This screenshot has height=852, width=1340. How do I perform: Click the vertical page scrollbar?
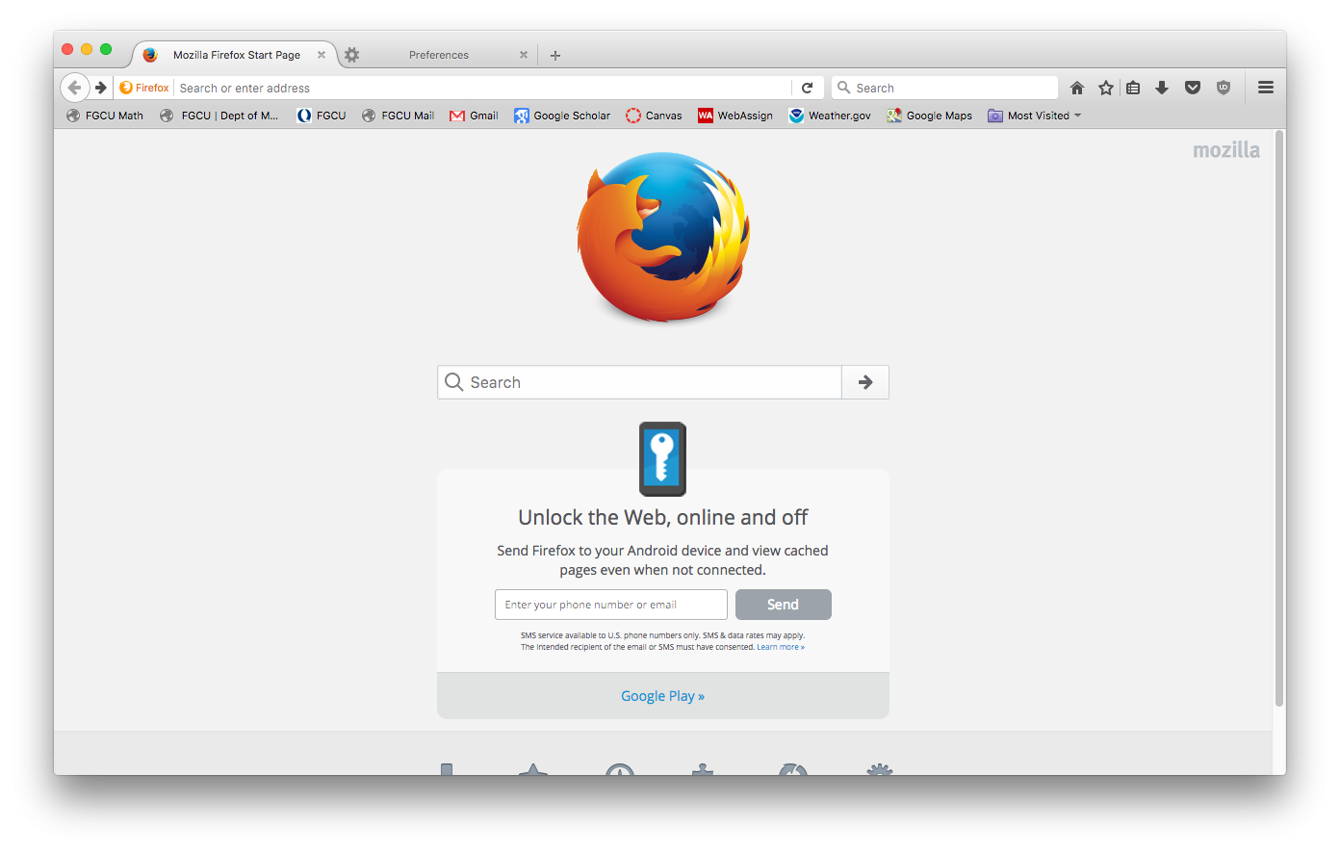[1279, 419]
